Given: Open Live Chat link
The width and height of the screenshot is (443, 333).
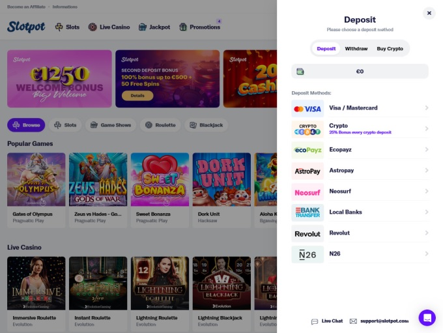Looking at the screenshot, I should point(327,321).
